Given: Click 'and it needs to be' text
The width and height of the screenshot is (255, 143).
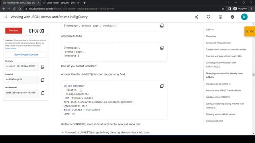Looking at the screenshot, I should [72, 36].
